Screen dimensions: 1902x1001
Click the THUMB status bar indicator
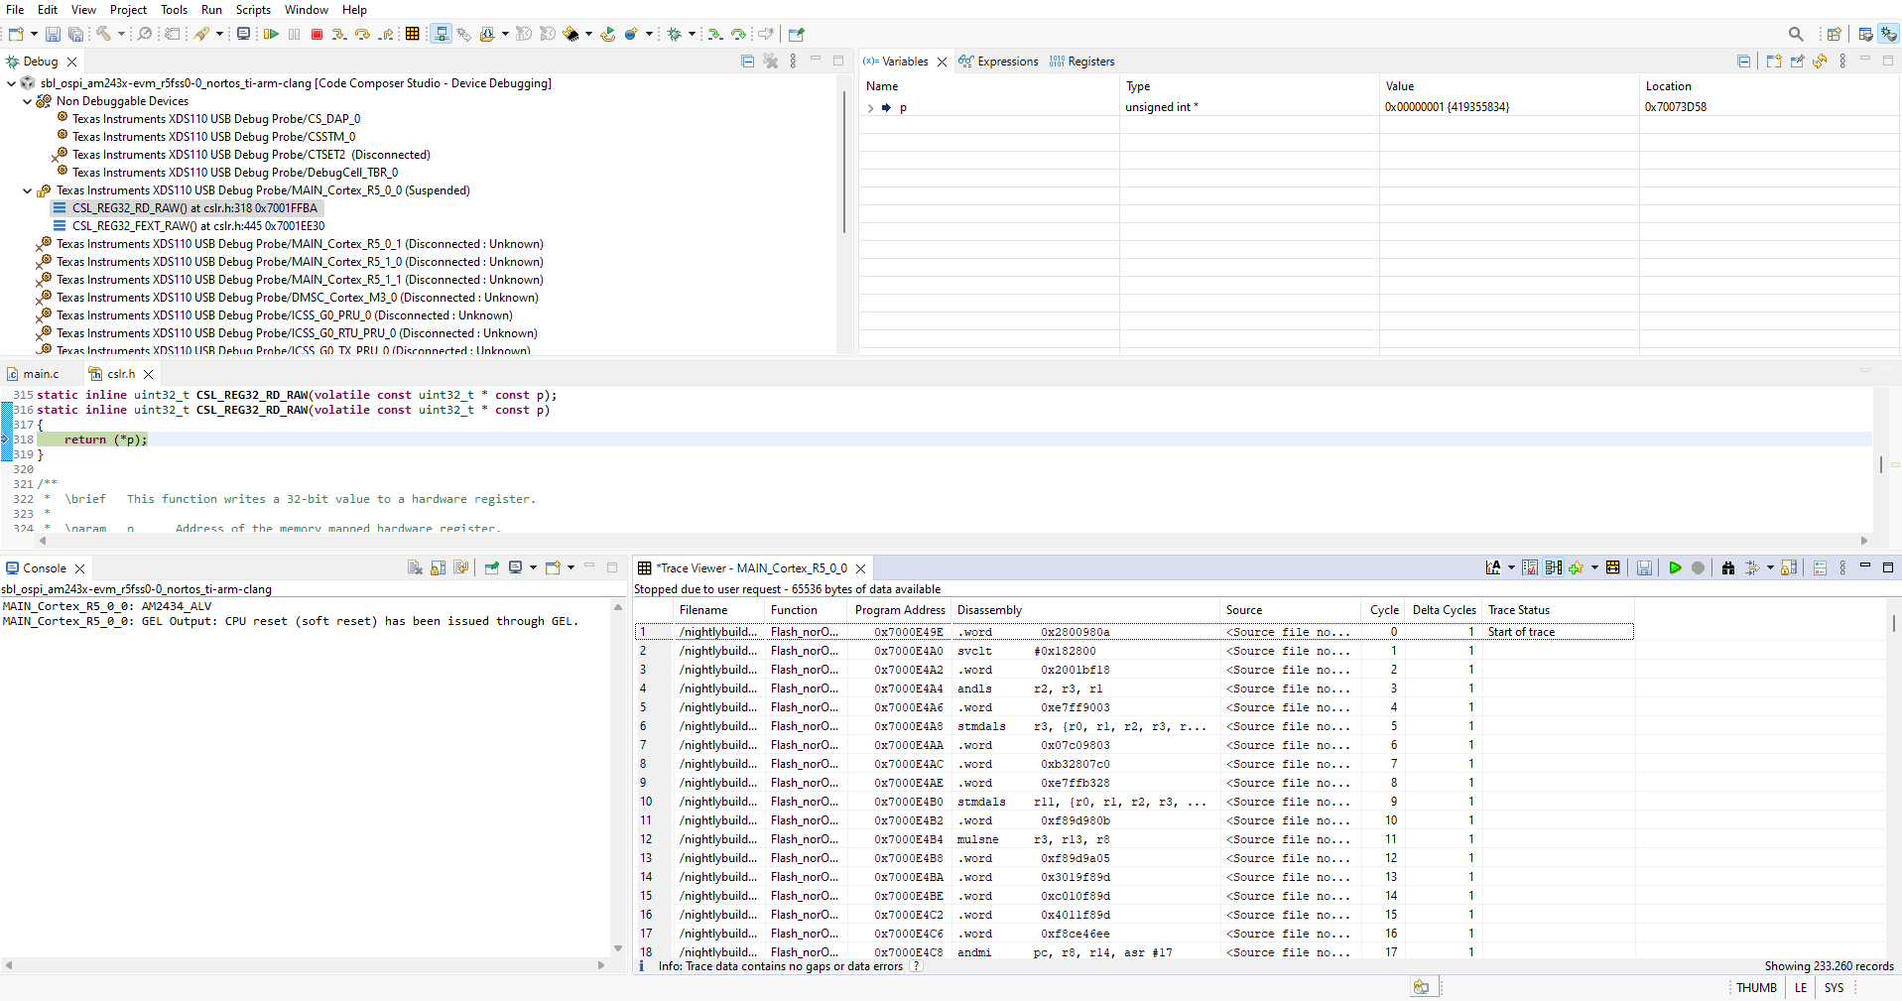[x=1756, y=988]
